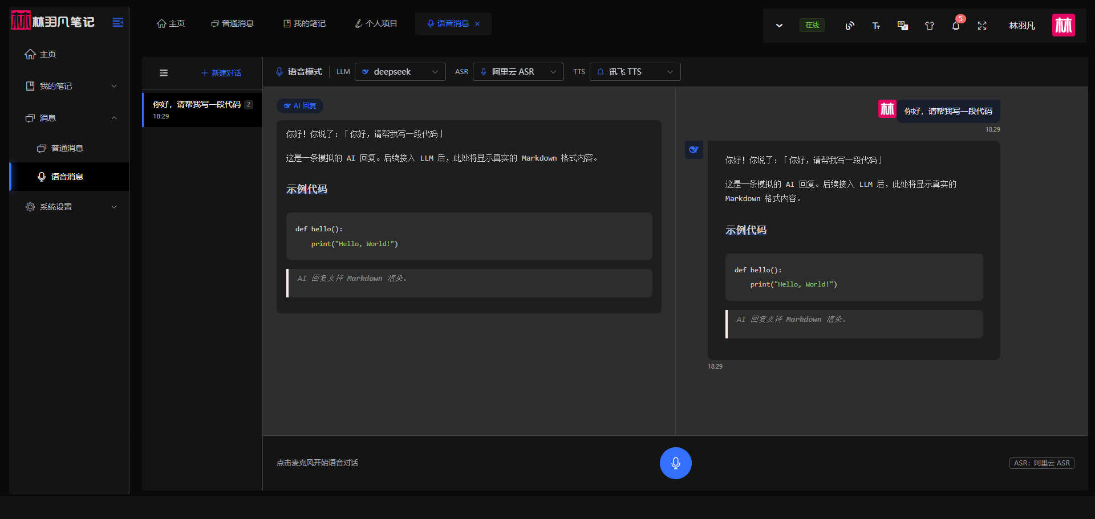1095x519 pixels.
Task: Collapse the sidebar using the blue menu-fold icon
Action: coord(118,22)
